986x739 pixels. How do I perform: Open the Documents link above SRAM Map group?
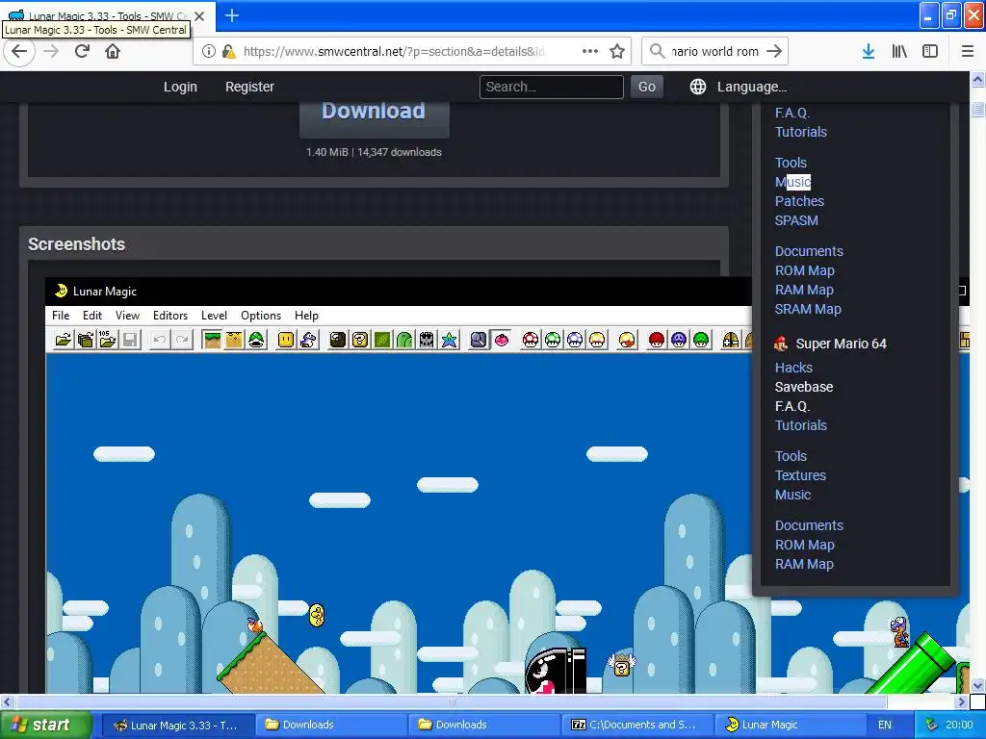[x=809, y=251]
